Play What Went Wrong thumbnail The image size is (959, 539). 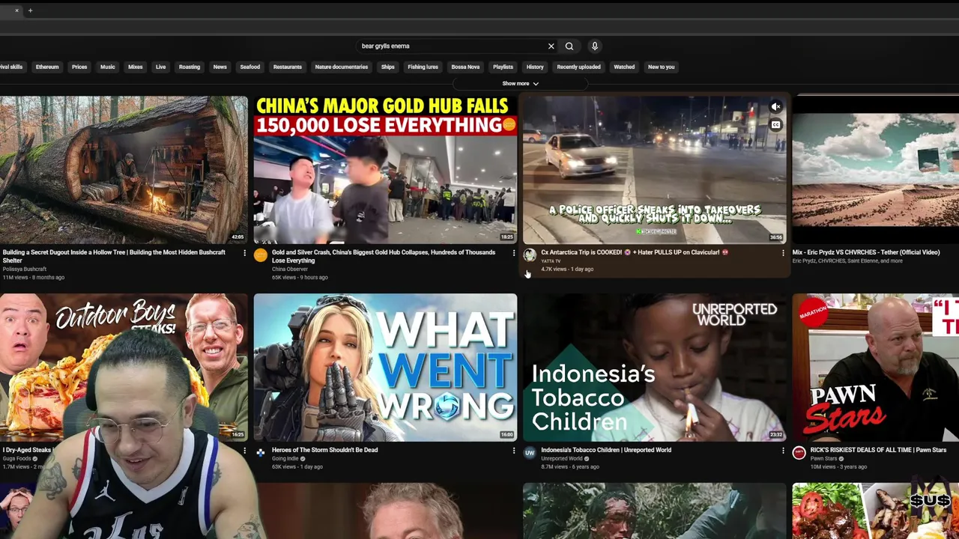[385, 367]
